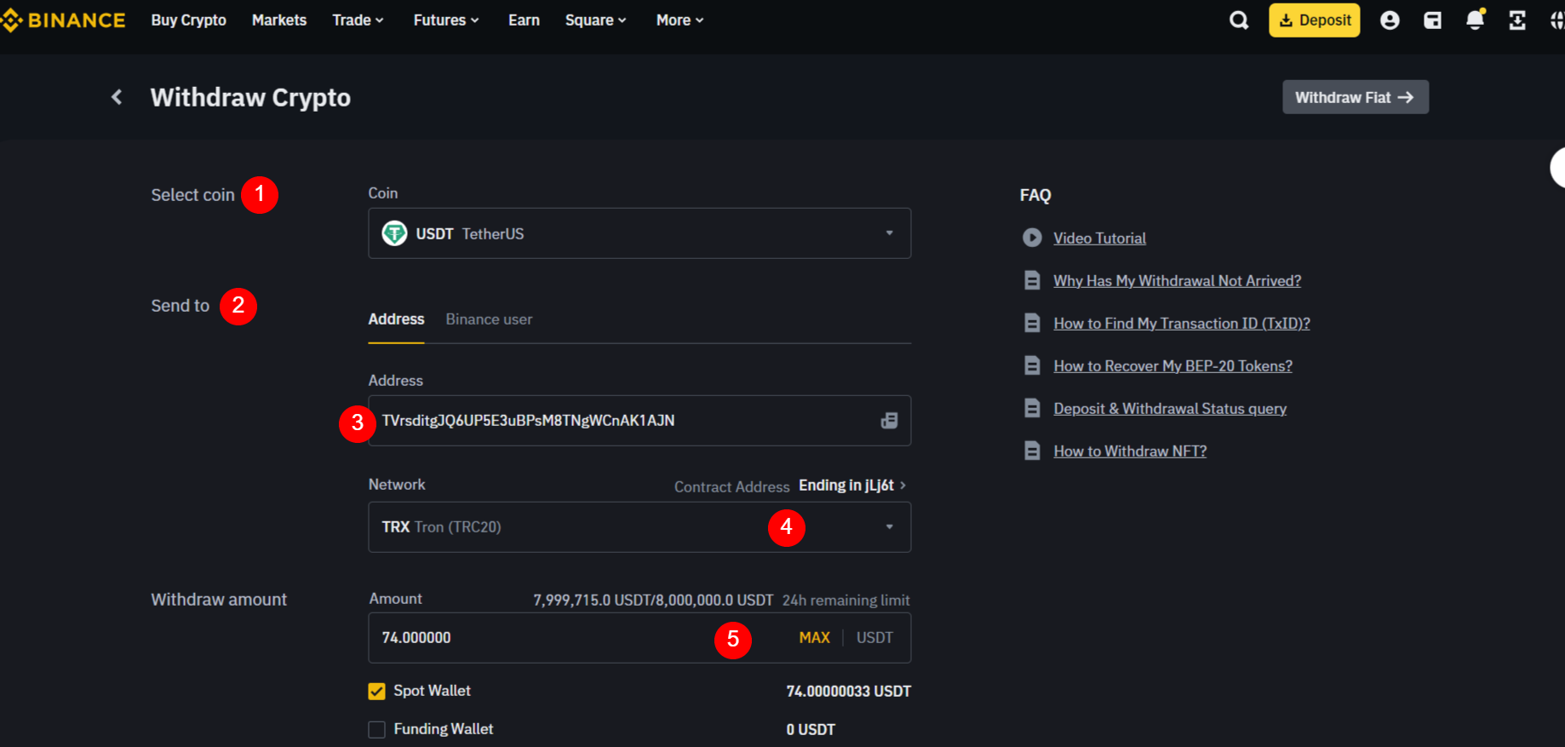The height and width of the screenshot is (747, 1565).
Task: Open the Network dropdown showing TRX Tron
Action: (x=639, y=527)
